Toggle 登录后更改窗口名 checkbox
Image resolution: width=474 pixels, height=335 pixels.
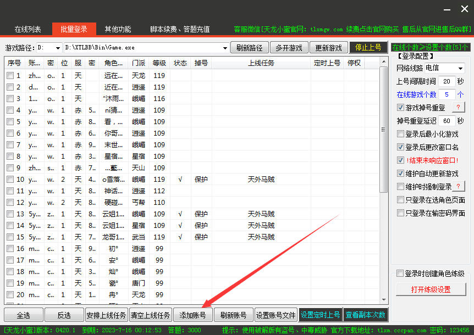coord(400,147)
